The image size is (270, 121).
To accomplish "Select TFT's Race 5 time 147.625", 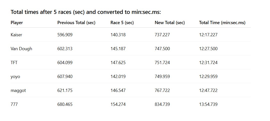I will pos(118,63).
